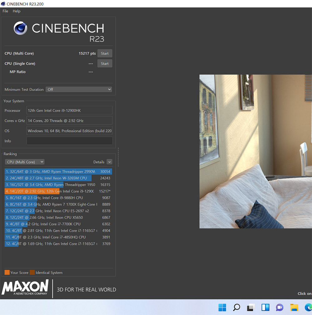This screenshot has height=315, width=312.
Task: Select the Threadripper 1950 ranking row
Action: 58,185
